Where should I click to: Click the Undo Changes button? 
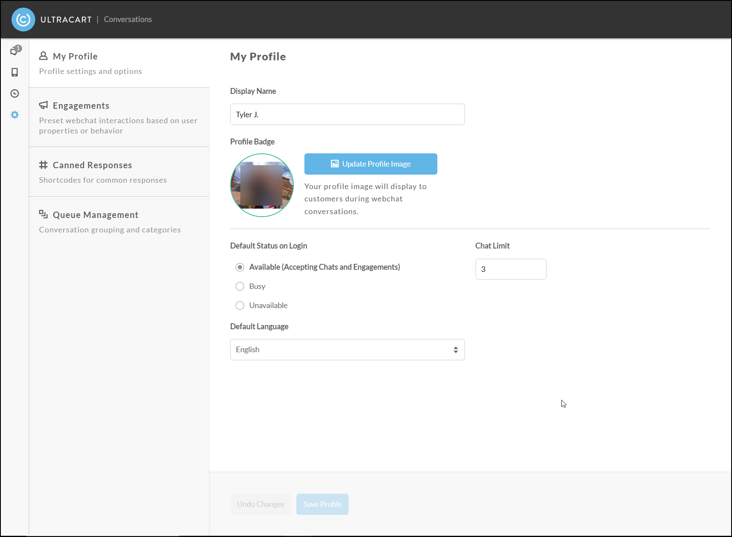pyautogui.click(x=261, y=504)
